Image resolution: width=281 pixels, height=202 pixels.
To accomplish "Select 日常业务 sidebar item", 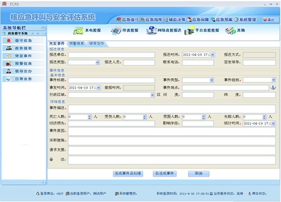I will [x=24, y=79].
